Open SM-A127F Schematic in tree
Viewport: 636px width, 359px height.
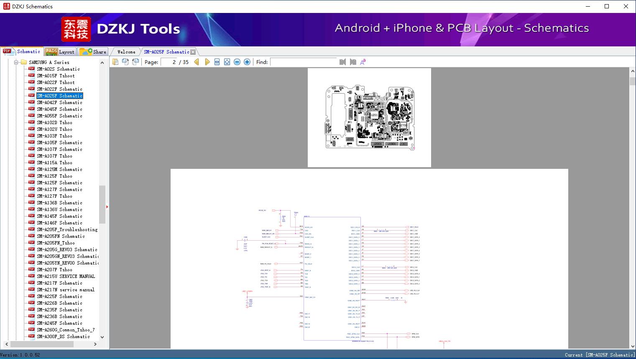point(59,189)
